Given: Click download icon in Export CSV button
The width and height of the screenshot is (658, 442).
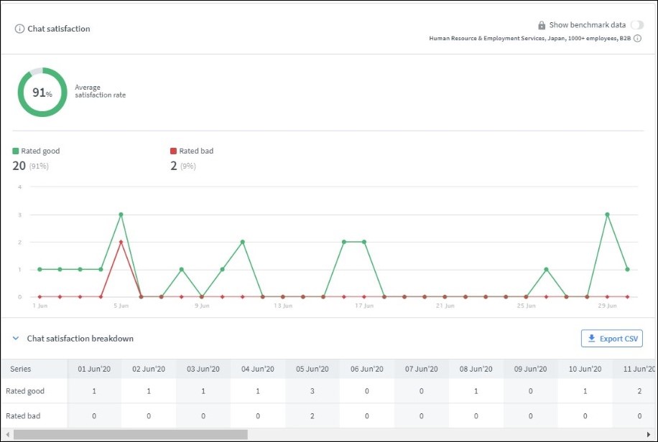Looking at the screenshot, I should click(591, 339).
